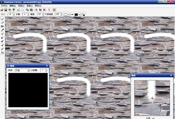
Task: Open the opacity dropdown showing 255
Action: pos(61,15)
